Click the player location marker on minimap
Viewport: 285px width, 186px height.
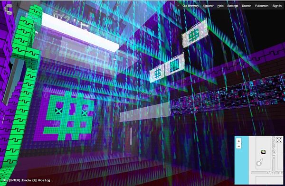click(x=259, y=162)
